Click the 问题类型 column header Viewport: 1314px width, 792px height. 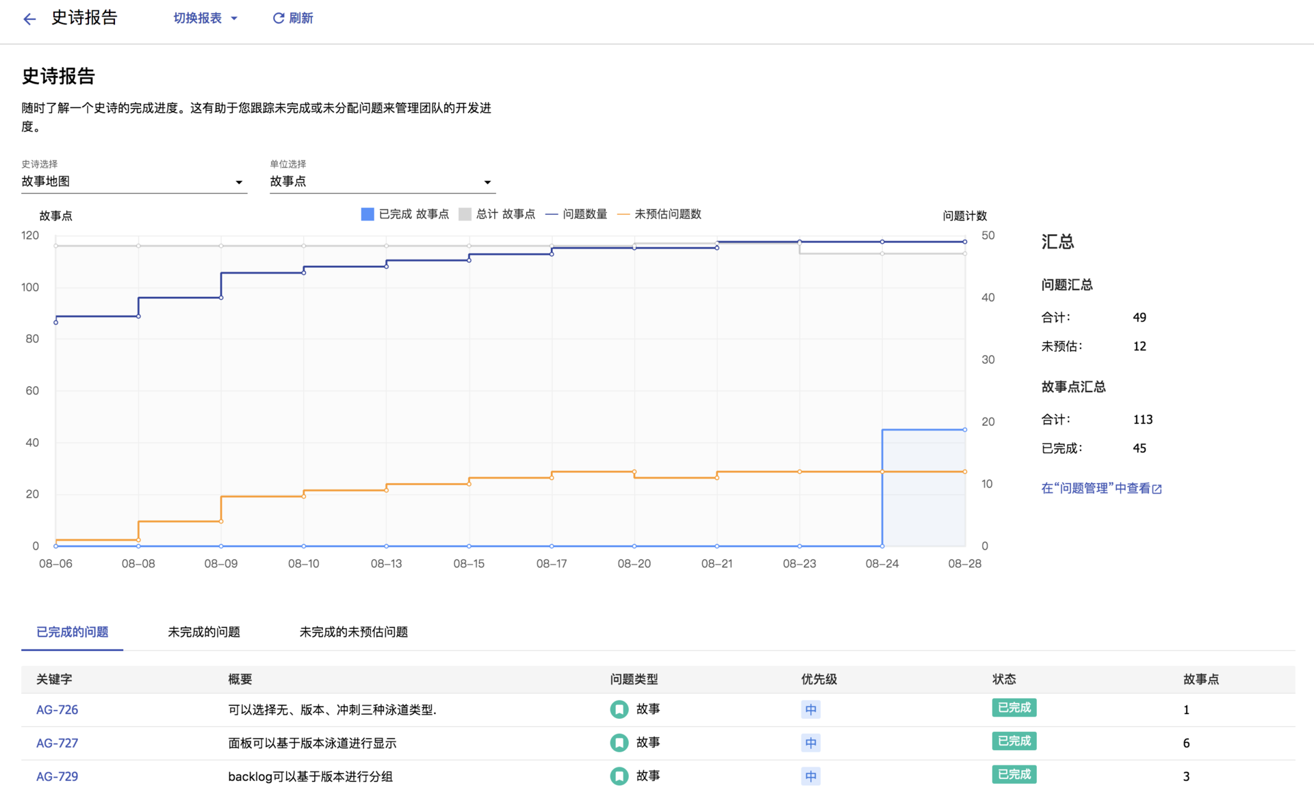click(x=634, y=679)
